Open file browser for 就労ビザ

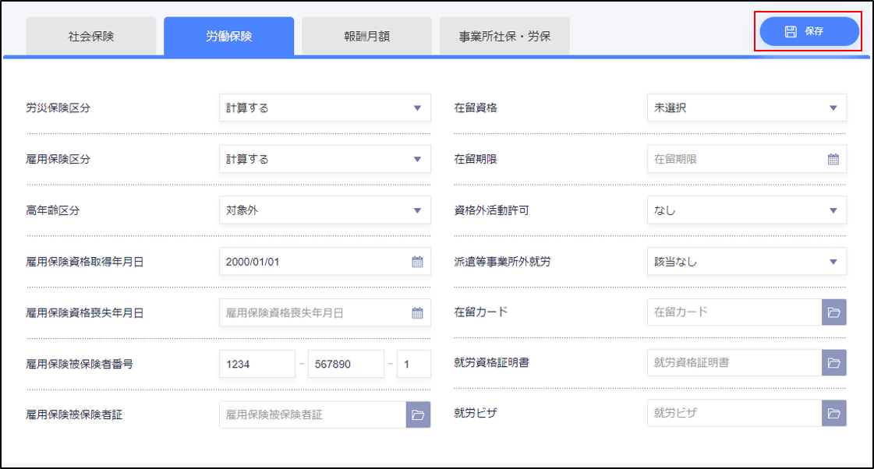(833, 414)
